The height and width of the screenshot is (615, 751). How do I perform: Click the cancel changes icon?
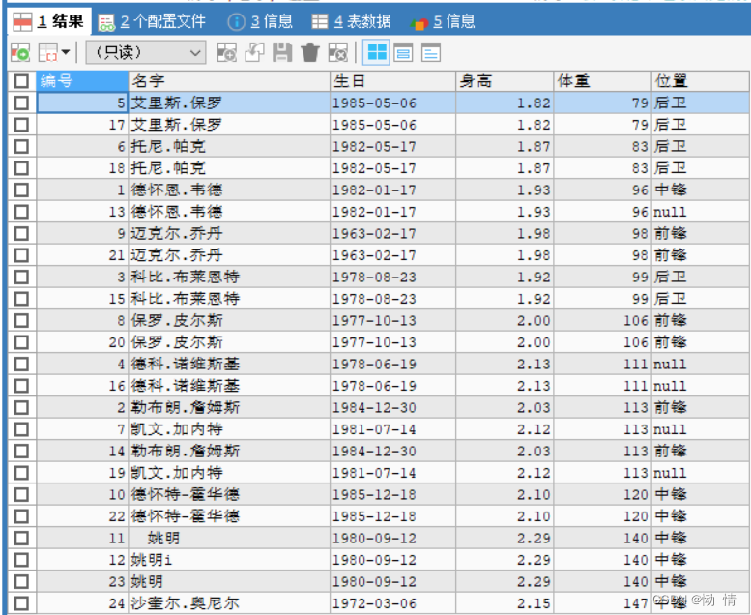(337, 52)
